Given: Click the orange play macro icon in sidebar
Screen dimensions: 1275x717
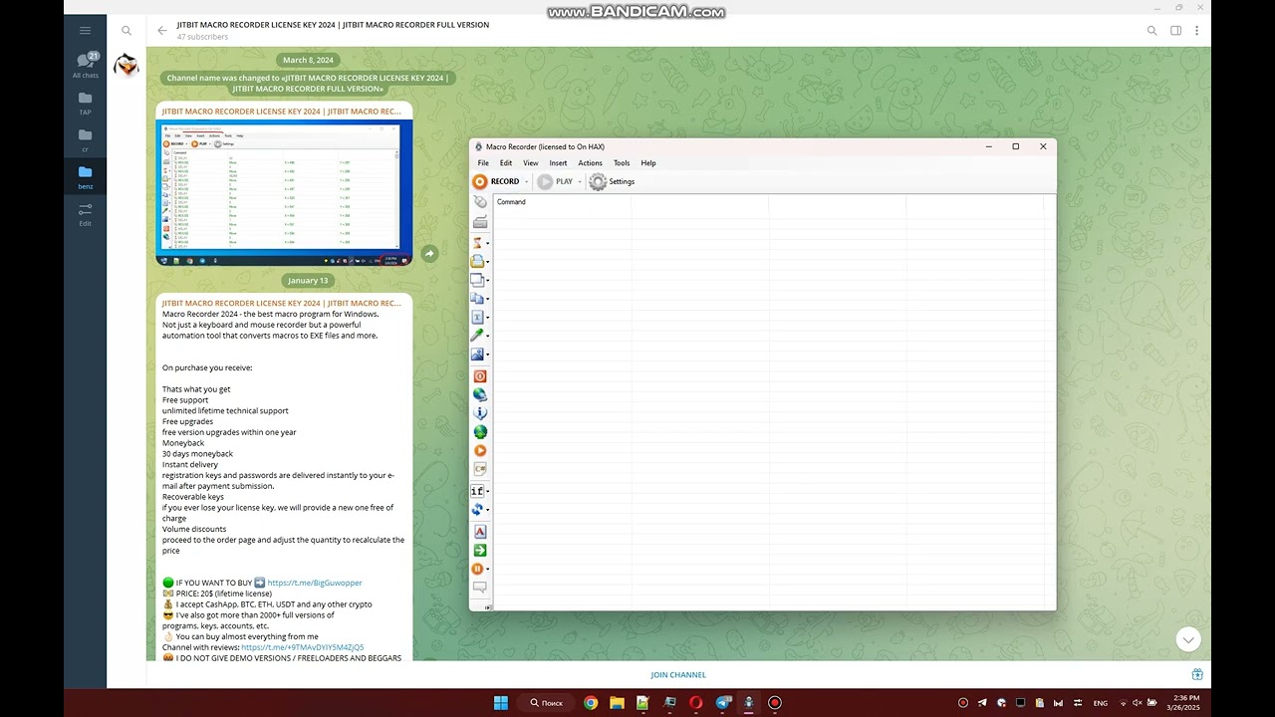Looking at the screenshot, I should click(x=480, y=450).
